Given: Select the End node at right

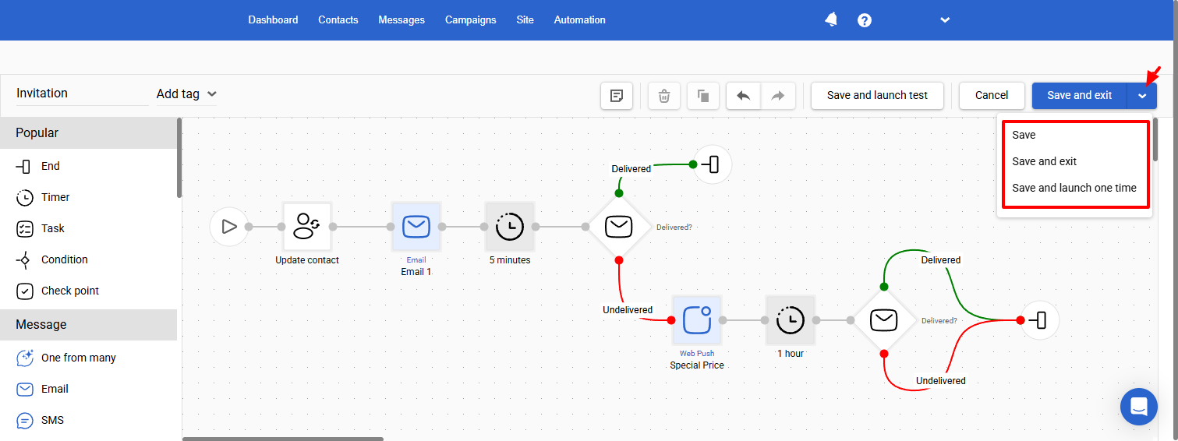Looking at the screenshot, I should 1040,320.
